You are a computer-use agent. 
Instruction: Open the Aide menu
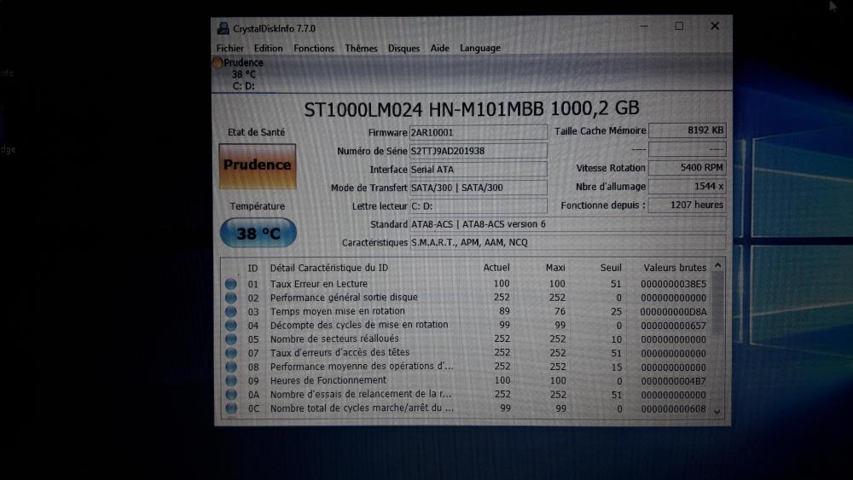click(439, 49)
